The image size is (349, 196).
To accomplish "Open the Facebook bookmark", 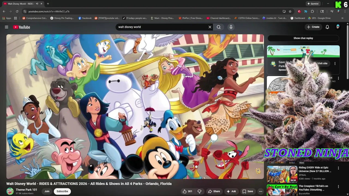I will click(85, 18).
